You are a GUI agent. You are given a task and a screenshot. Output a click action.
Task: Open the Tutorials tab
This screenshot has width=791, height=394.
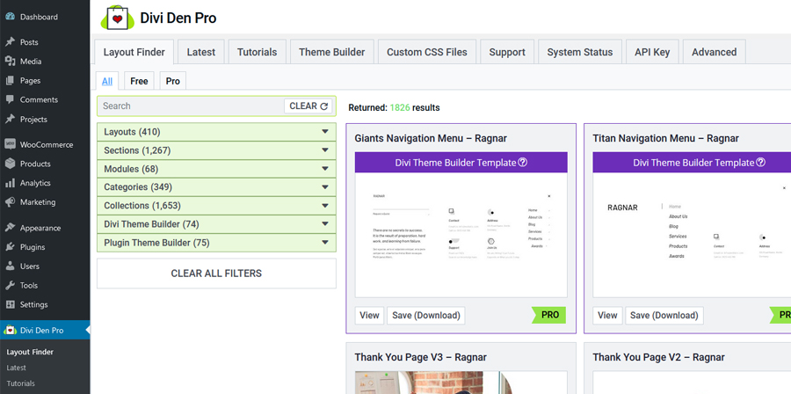(258, 52)
